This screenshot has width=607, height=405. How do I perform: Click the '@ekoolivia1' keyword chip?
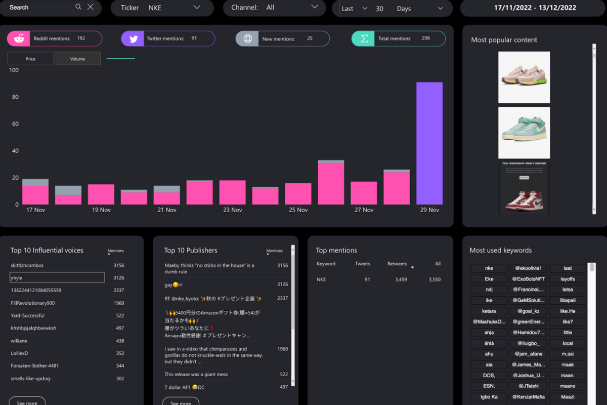[x=529, y=268]
